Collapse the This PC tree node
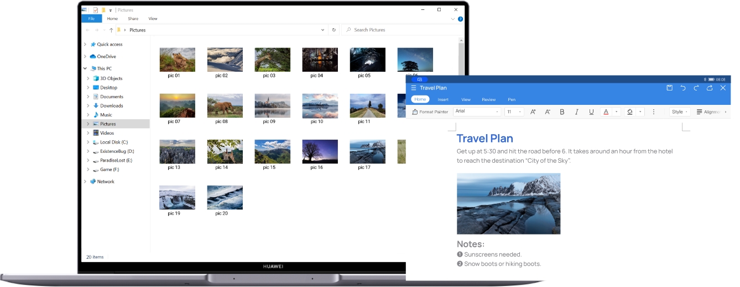Image resolution: width=740 pixels, height=287 pixels. [85, 68]
